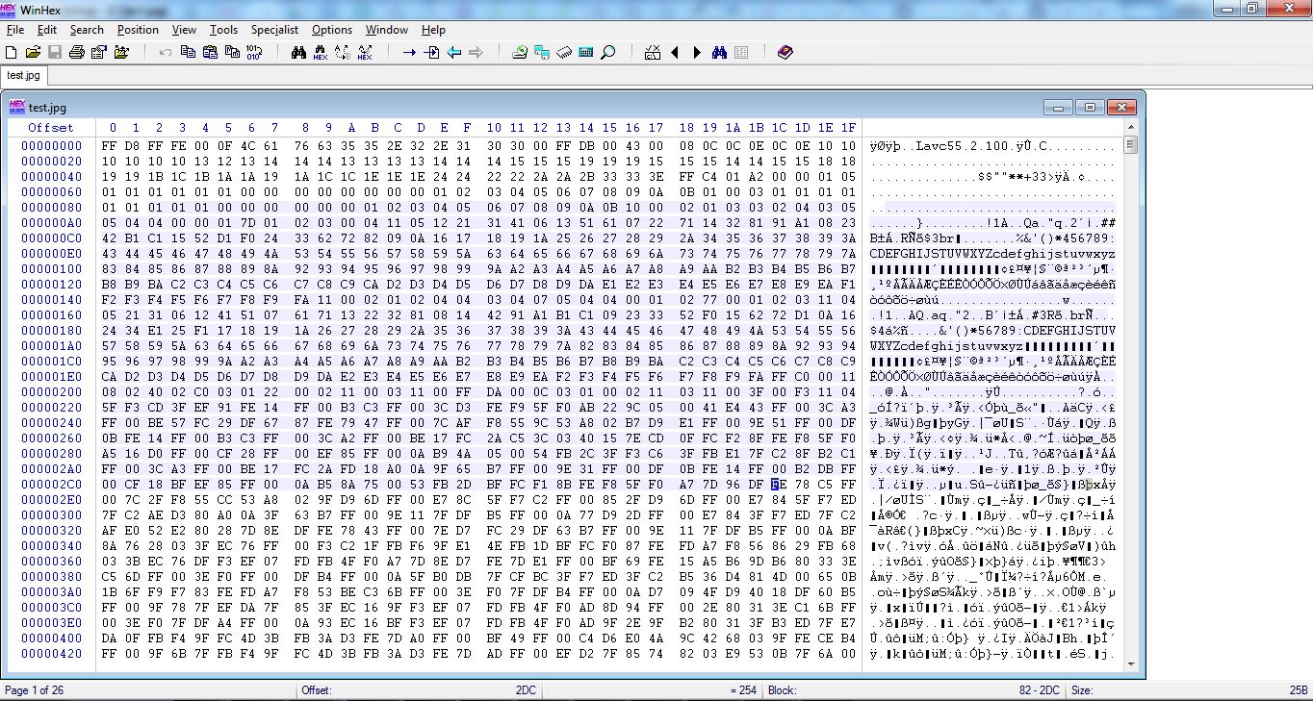Click the Print icon in the toolbar
This screenshot has height=701, width=1313.
point(76,52)
